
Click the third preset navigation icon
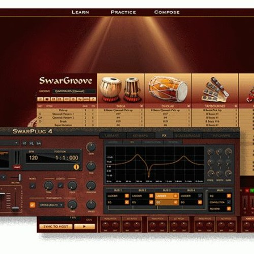39,143
